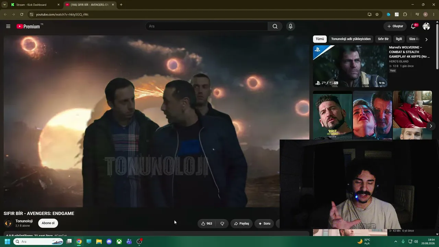439x247 pixels.
Task: Open Task View on the taskbar
Action: [69, 242]
